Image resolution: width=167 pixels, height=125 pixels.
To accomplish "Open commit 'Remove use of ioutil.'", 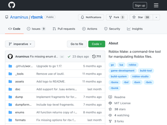I will [x=50, y=74].
